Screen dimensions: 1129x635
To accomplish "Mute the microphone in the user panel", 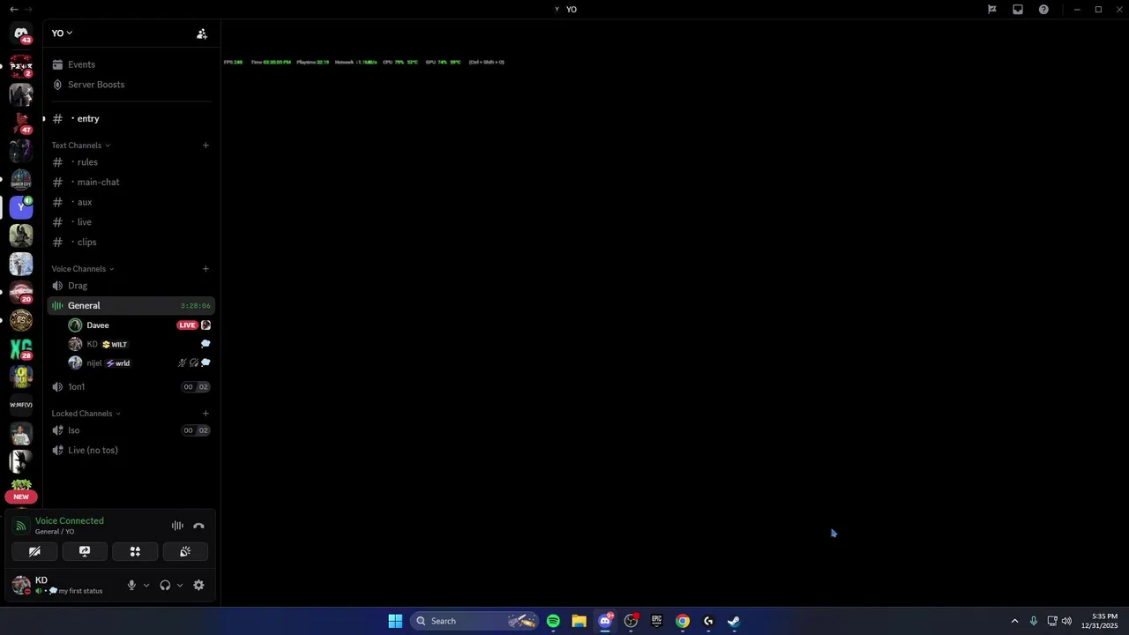I will 131,585.
